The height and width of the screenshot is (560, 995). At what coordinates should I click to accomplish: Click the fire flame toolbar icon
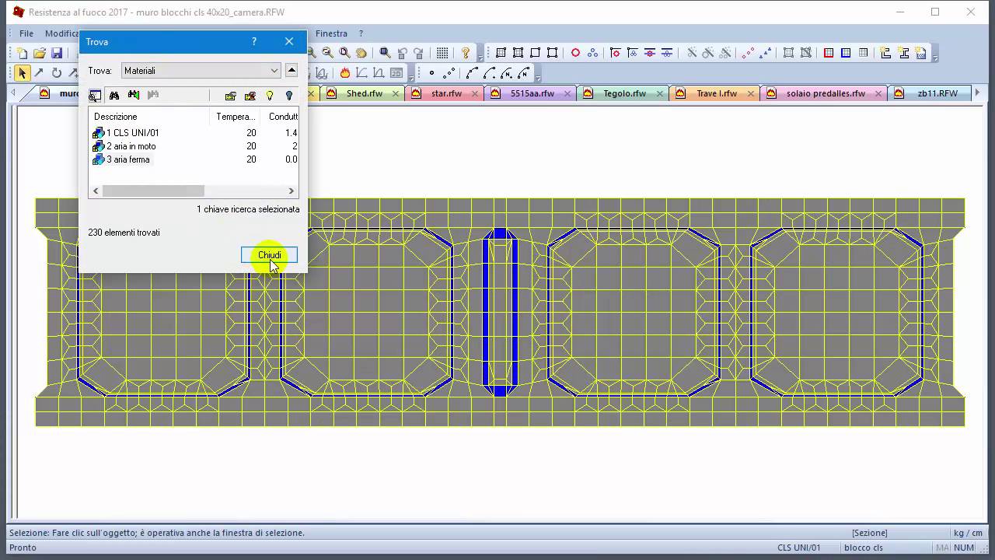coord(344,73)
